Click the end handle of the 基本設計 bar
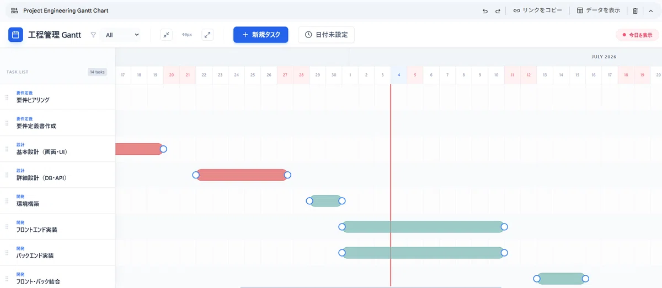Screen dimensions: 662x288 click(163, 149)
